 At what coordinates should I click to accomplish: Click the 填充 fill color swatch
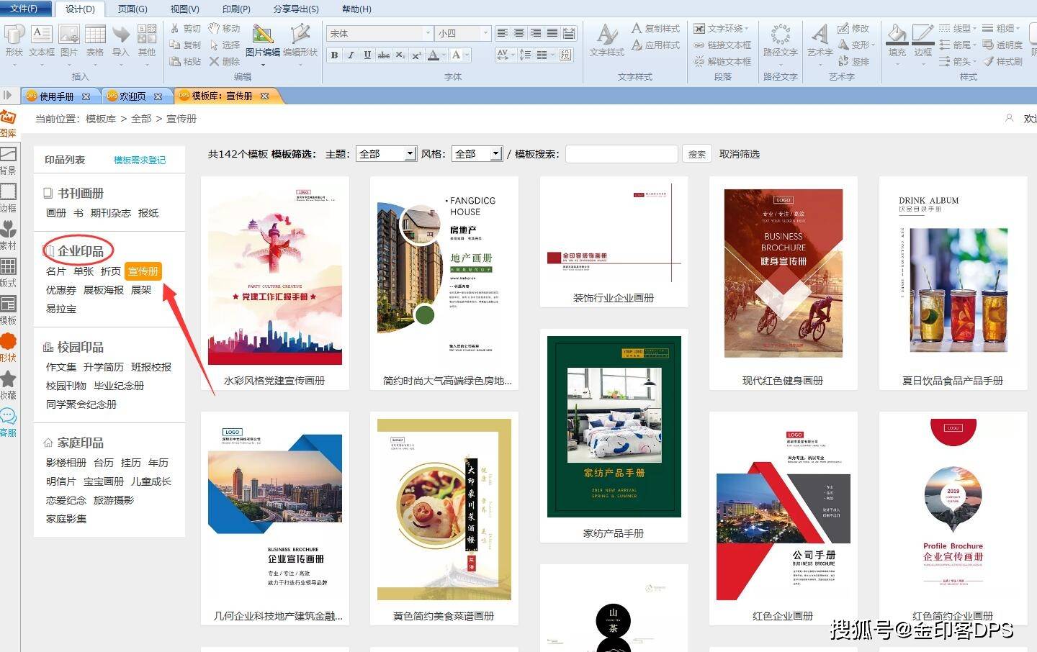tap(897, 40)
